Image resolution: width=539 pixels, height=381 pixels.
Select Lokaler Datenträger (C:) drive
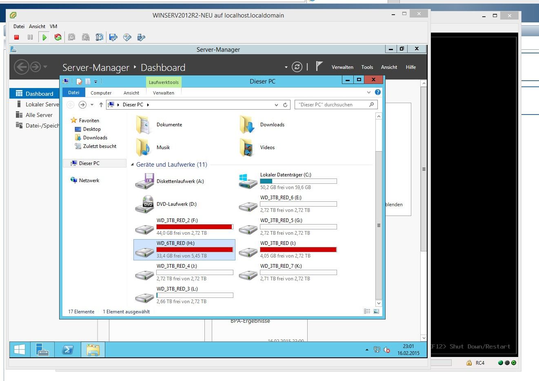pos(288,181)
